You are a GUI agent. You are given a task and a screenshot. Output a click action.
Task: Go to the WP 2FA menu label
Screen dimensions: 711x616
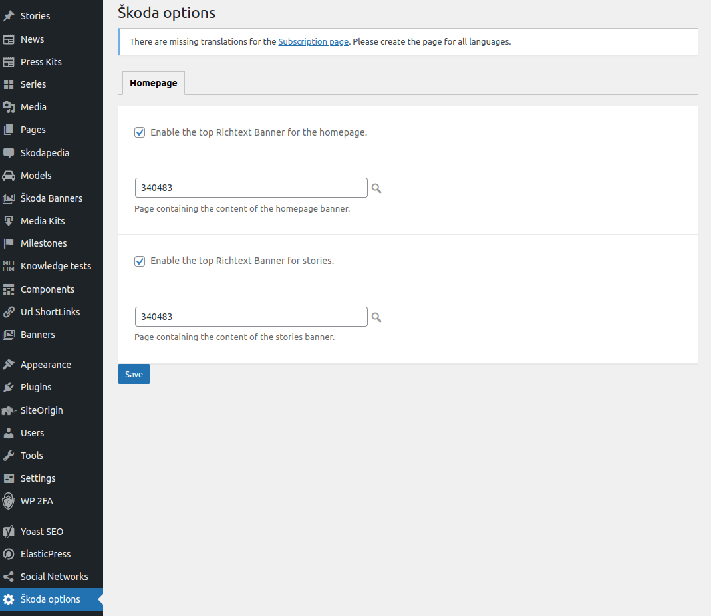click(x=37, y=501)
